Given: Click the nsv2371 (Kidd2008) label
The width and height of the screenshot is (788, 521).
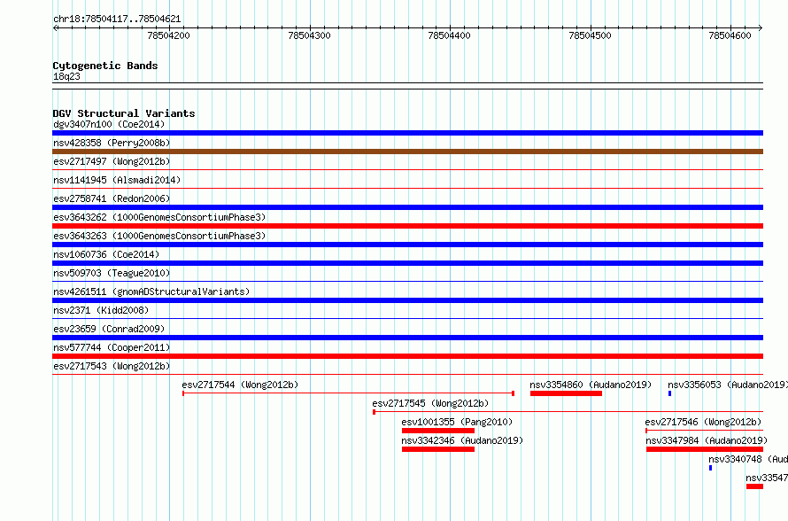Looking at the screenshot, I should 101,310.
